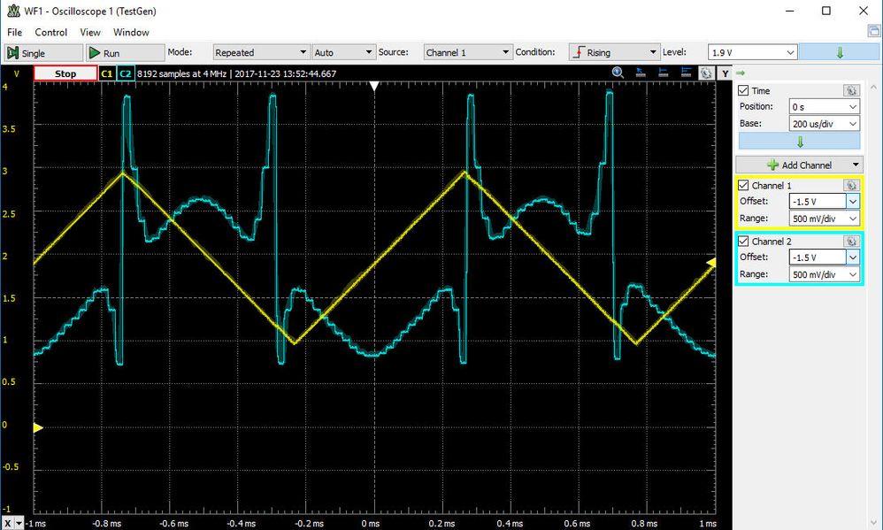This screenshot has width=883, height=530.
Task: Open the Window menu
Action: point(131,32)
